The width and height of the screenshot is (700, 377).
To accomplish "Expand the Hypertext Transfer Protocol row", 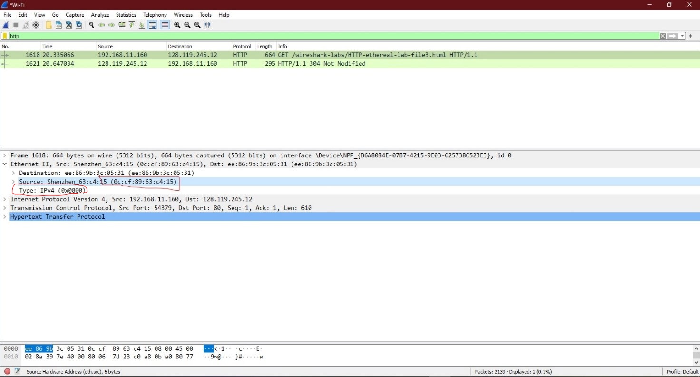I will coord(5,216).
